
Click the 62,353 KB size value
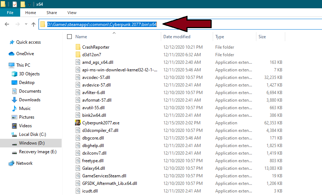click(273, 123)
